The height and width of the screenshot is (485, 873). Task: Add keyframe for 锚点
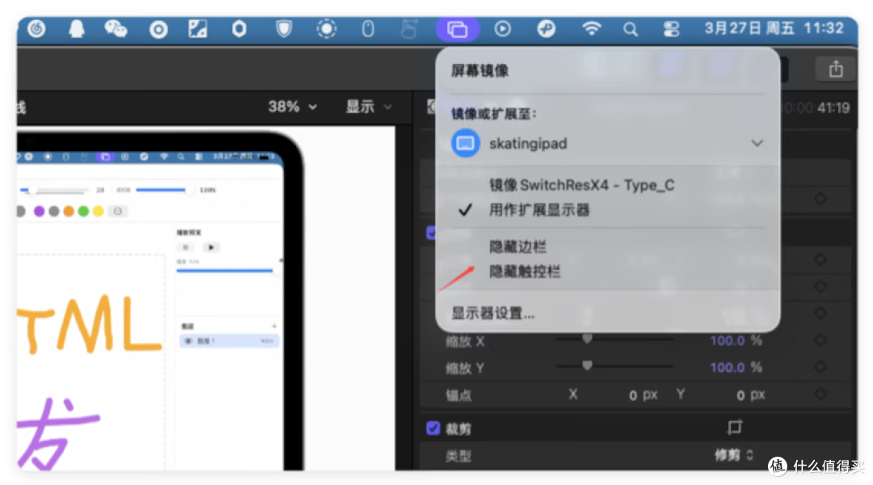point(820,394)
